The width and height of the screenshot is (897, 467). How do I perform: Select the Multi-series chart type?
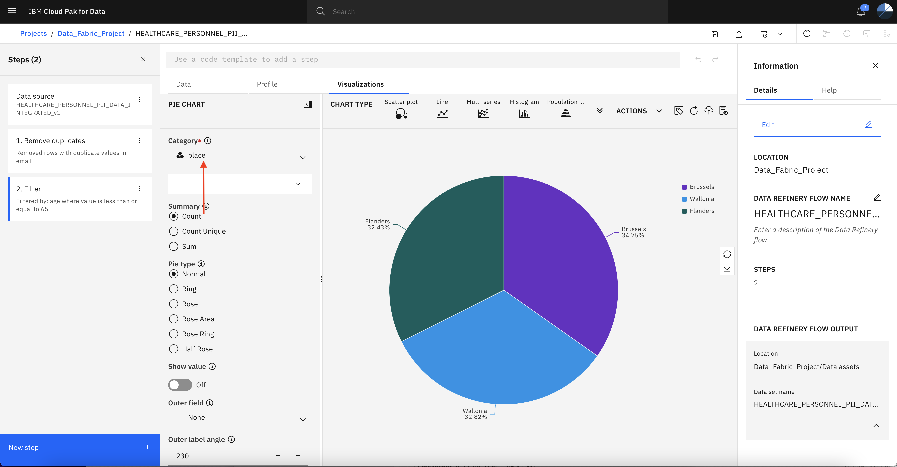click(x=483, y=109)
